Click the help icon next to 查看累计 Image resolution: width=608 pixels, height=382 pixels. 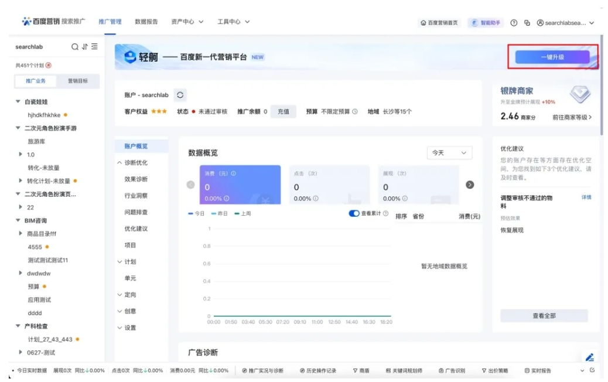[385, 213]
